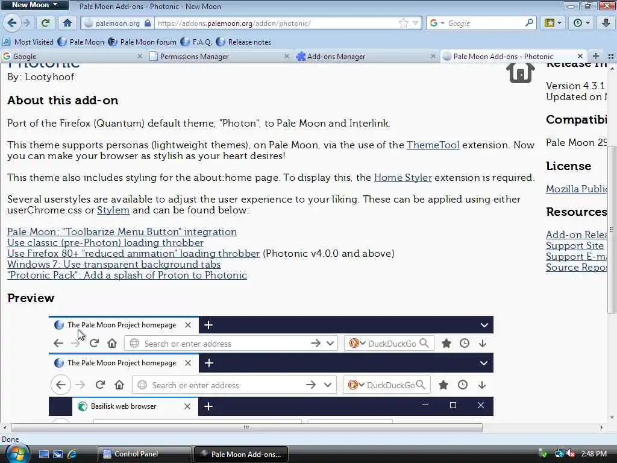617x463 pixels.
Task: Click the taskbar clock showing 2:48 PM
Action: 594,453
